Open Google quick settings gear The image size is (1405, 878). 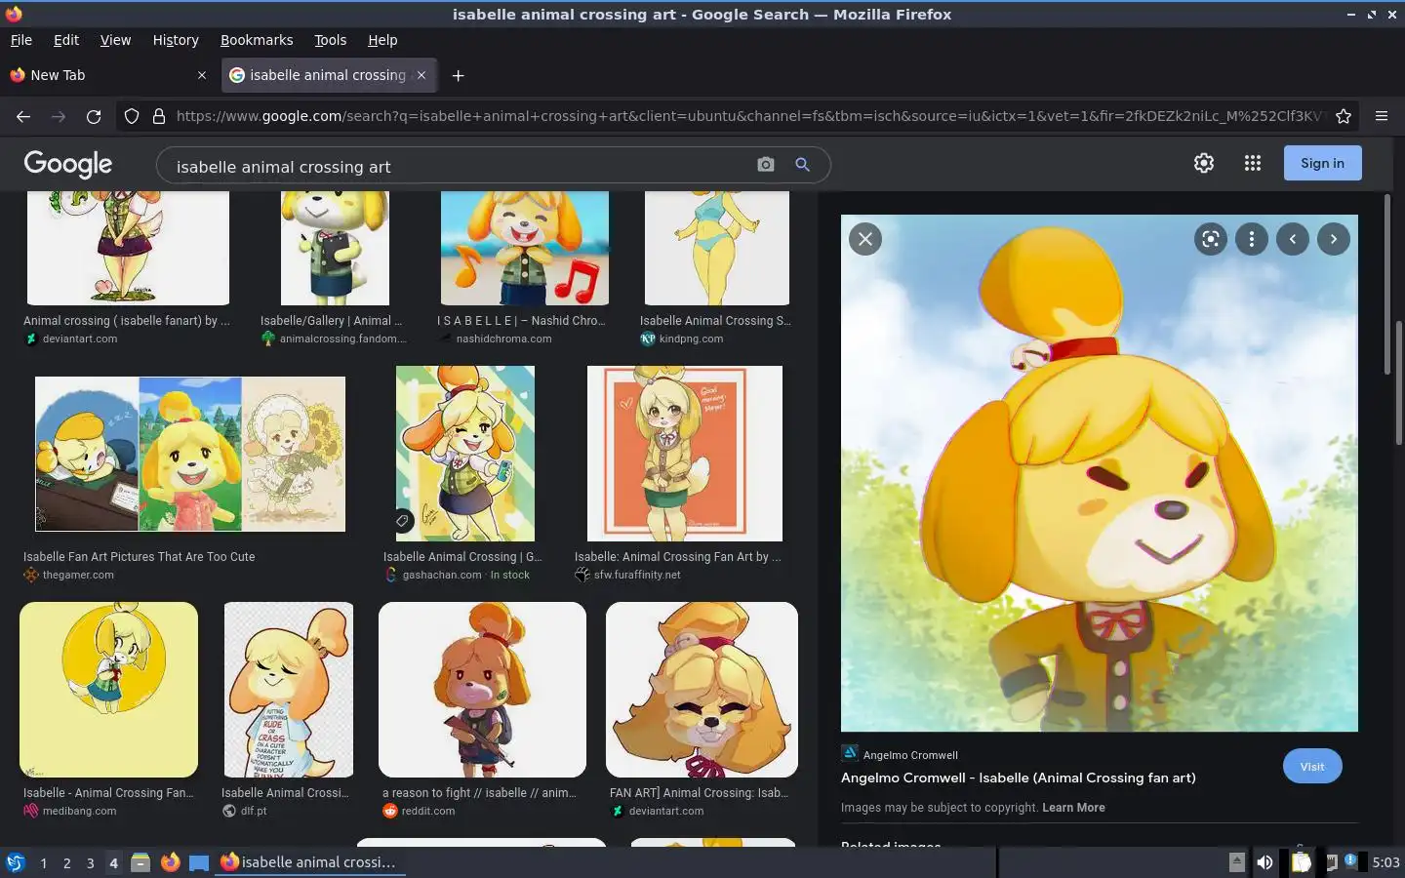tap(1204, 163)
